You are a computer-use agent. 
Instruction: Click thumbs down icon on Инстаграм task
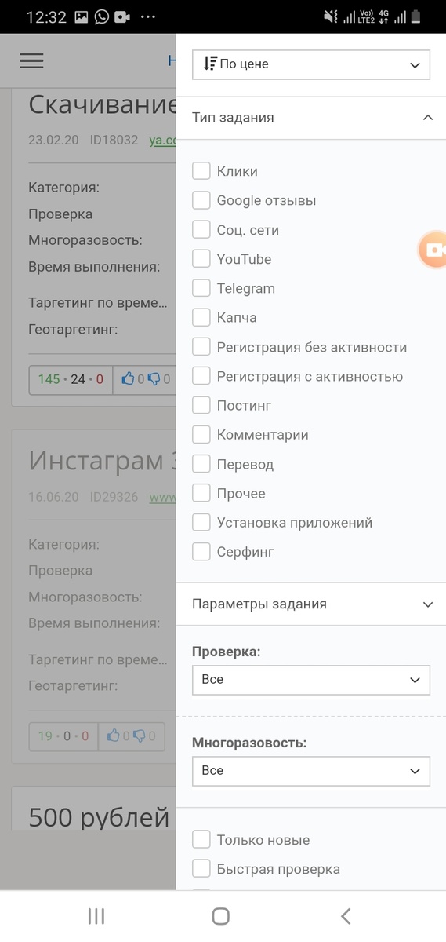(x=140, y=736)
